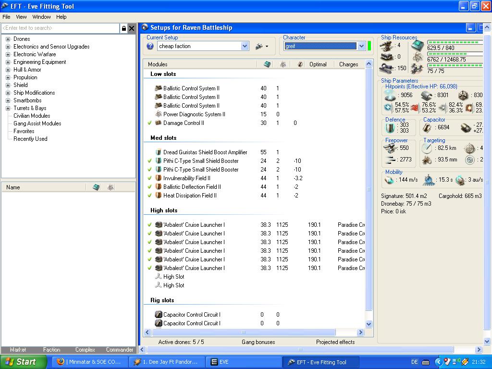Click the scan resolution icon showing 93.5 mm
Viewport: 492px width, 369px height.
(x=427, y=160)
